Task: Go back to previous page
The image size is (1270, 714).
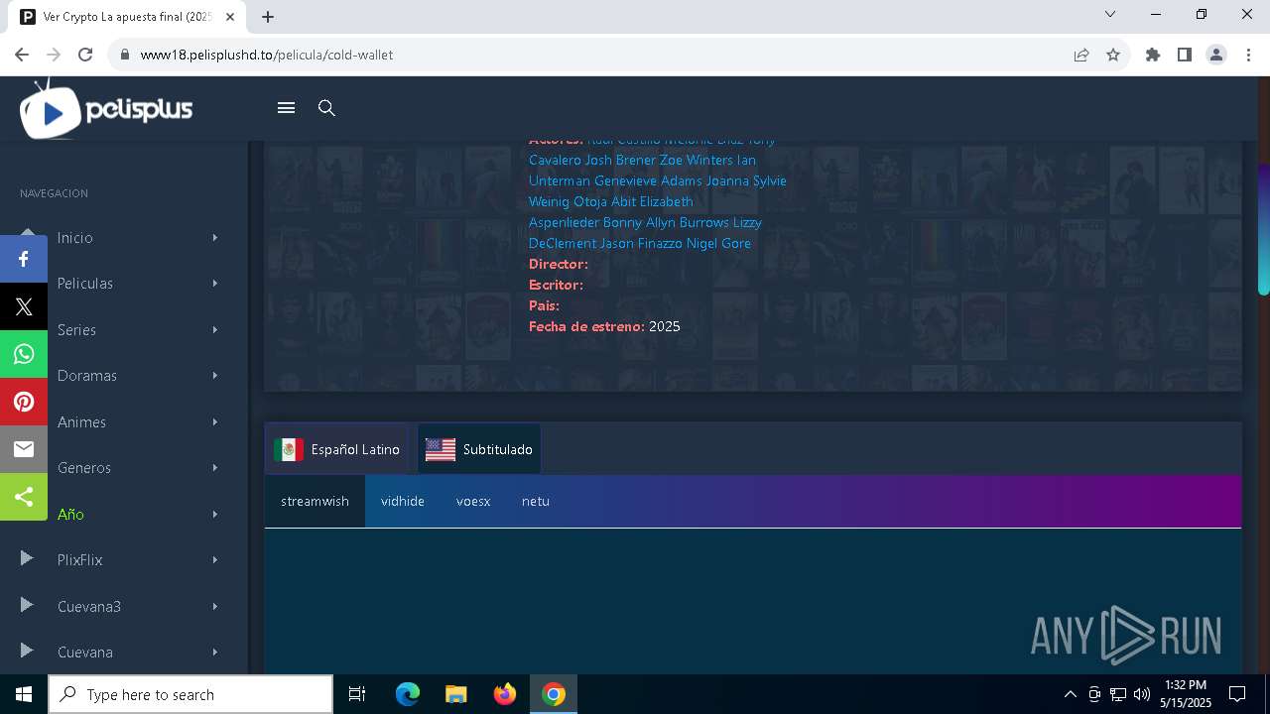Action: point(22,55)
